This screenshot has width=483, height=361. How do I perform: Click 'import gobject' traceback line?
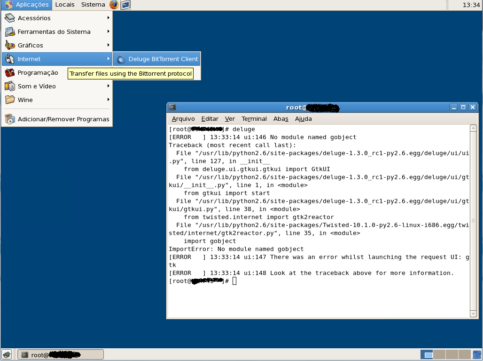(x=210, y=241)
